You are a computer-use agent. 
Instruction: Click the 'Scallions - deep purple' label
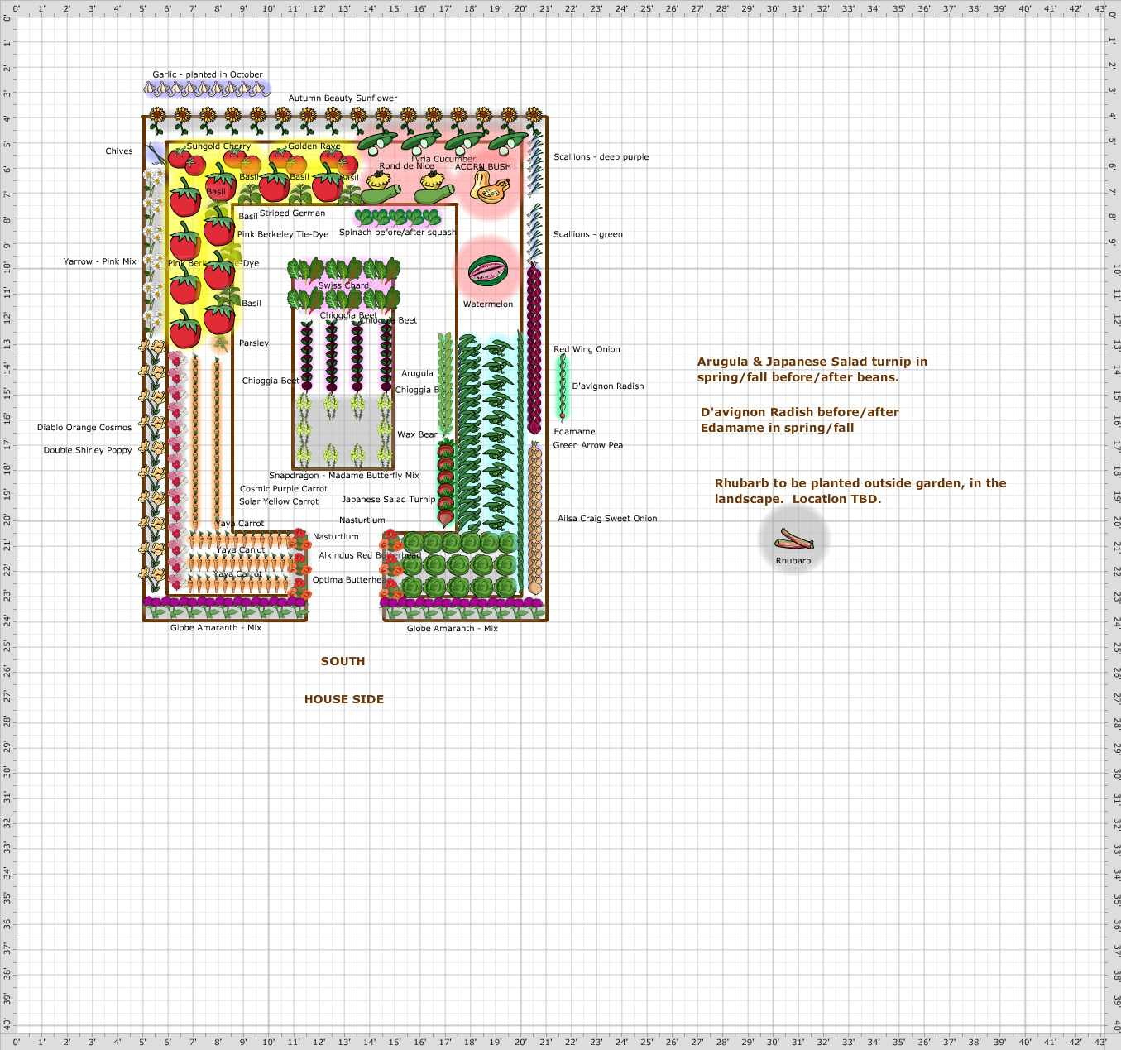[x=601, y=156]
